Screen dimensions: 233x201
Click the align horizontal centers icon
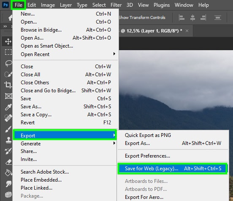192,18
